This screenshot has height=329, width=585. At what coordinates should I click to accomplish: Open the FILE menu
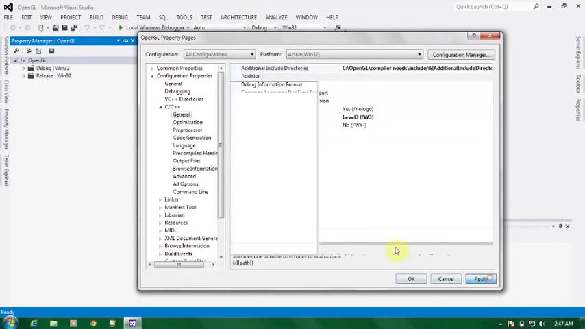tap(8, 17)
